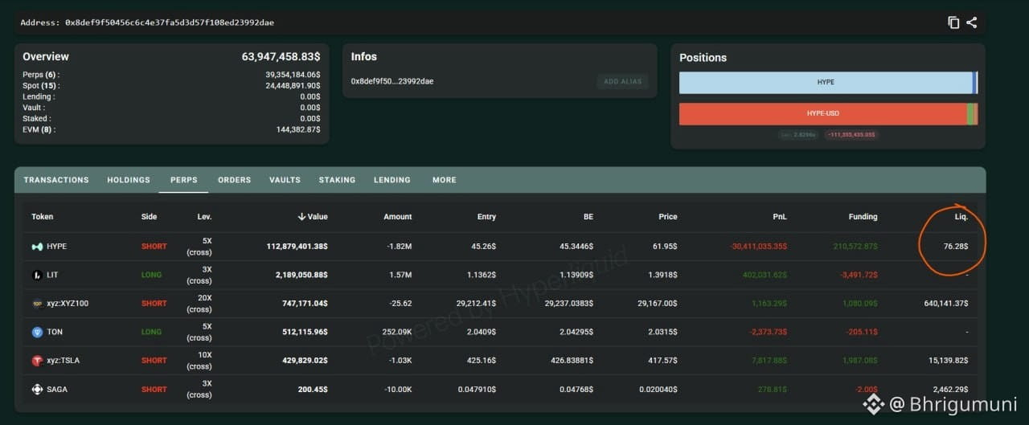Click the EVM value 144,382.87$

(x=298, y=129)
